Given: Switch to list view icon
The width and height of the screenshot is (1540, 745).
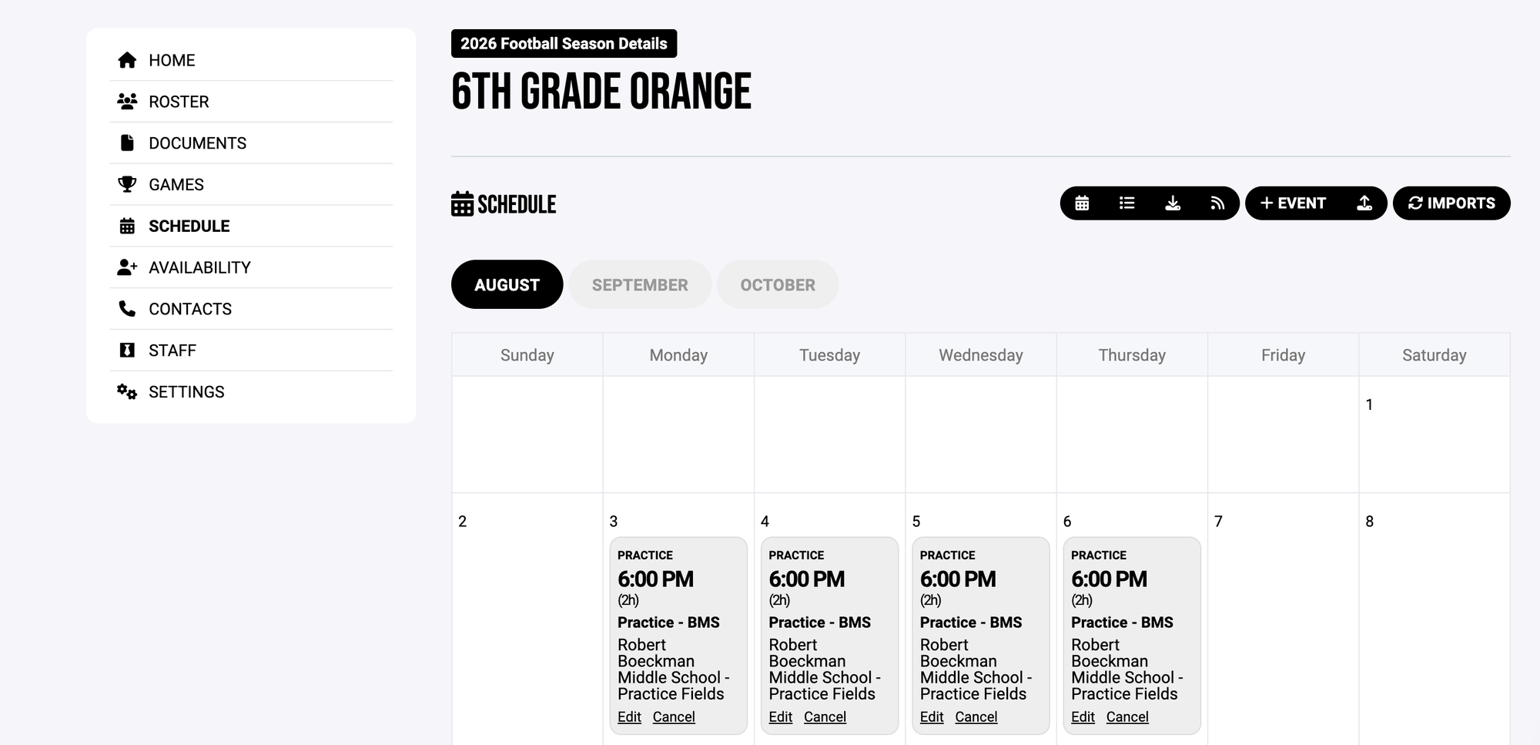Looking at the screenshot, I should [1127, 203].
